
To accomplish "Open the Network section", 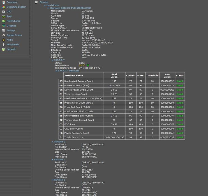I will pos(11,49).
